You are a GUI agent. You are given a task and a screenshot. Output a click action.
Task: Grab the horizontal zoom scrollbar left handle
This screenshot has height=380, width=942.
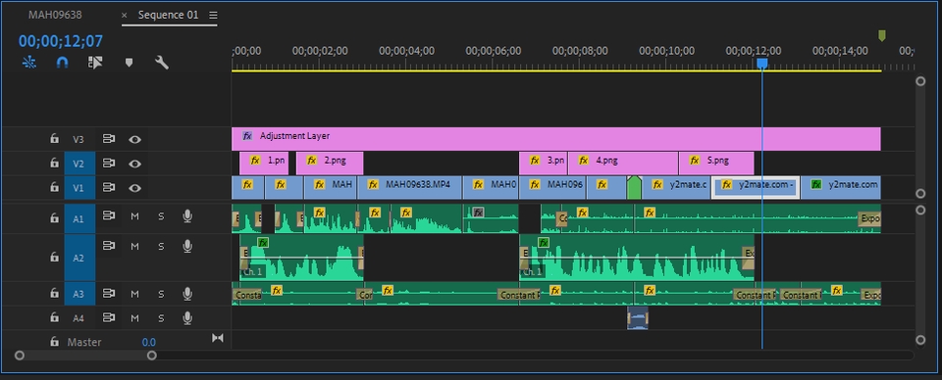[20, 356]
